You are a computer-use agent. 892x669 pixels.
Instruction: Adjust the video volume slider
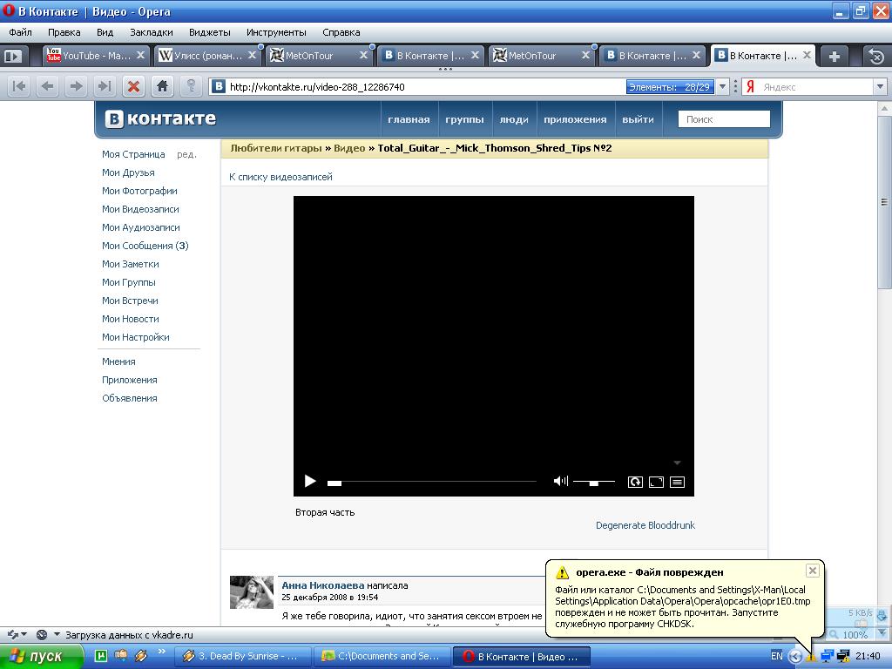[593, 482]
